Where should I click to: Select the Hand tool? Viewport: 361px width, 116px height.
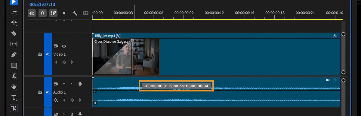click(14, 87)
